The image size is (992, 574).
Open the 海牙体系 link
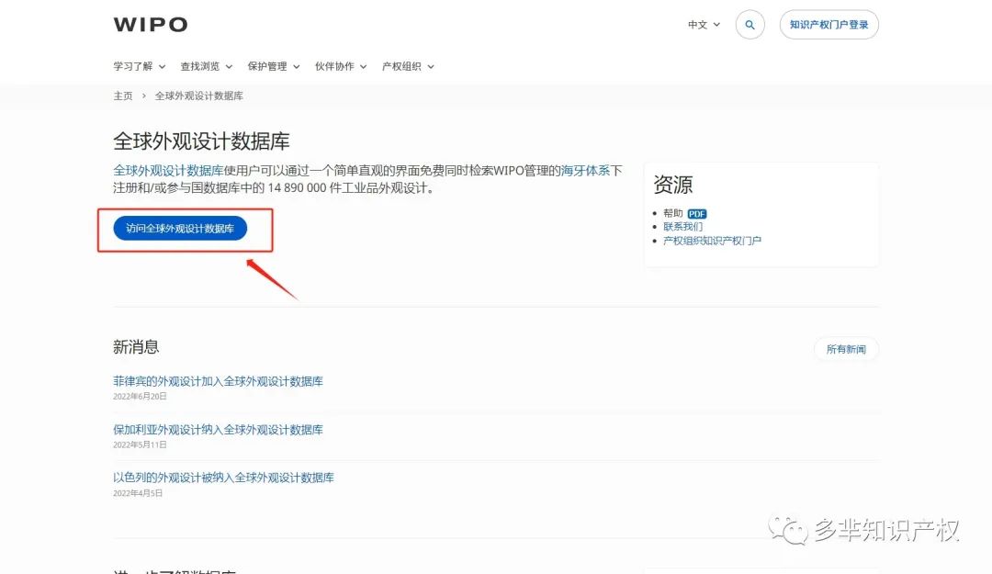[x=585, y=170]
